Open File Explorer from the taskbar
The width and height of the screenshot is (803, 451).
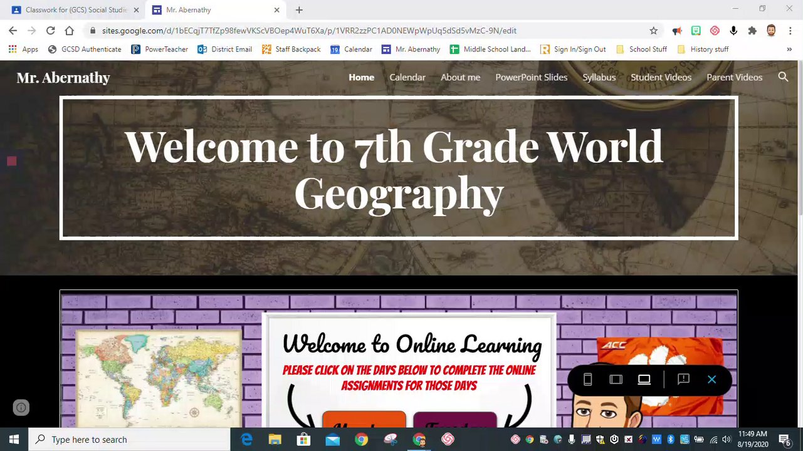coord(275,439)
